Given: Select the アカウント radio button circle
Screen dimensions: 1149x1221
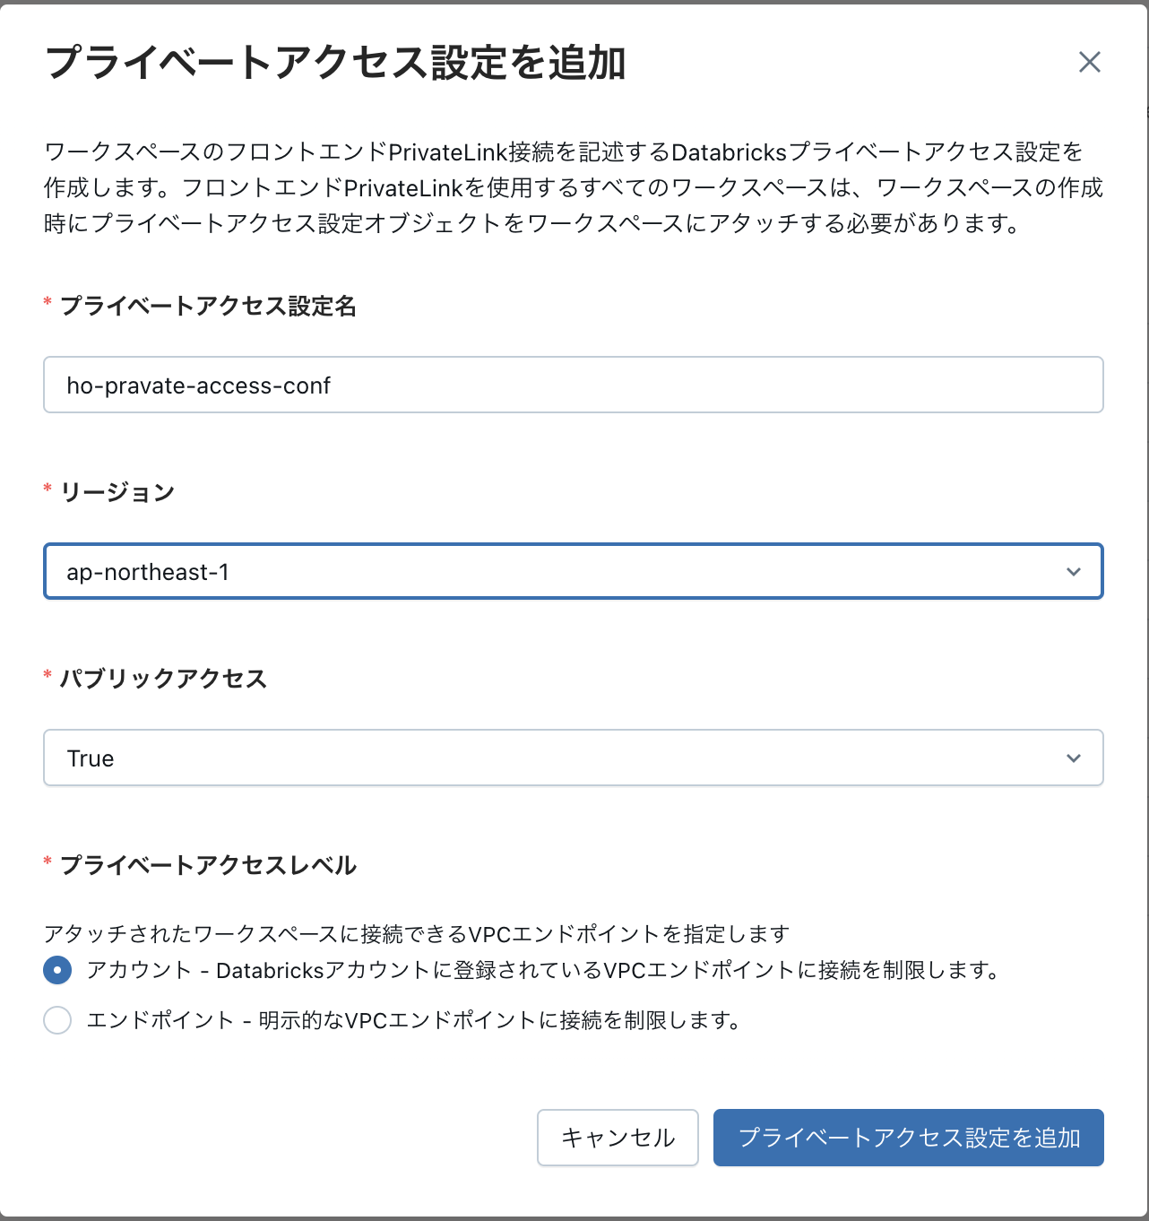Looking at the screenshot, I should 57,970.
